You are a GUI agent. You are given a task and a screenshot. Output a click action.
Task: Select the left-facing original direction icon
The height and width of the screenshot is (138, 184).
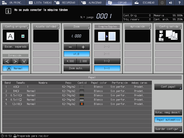pyautogui.click(x=7, y=62)
